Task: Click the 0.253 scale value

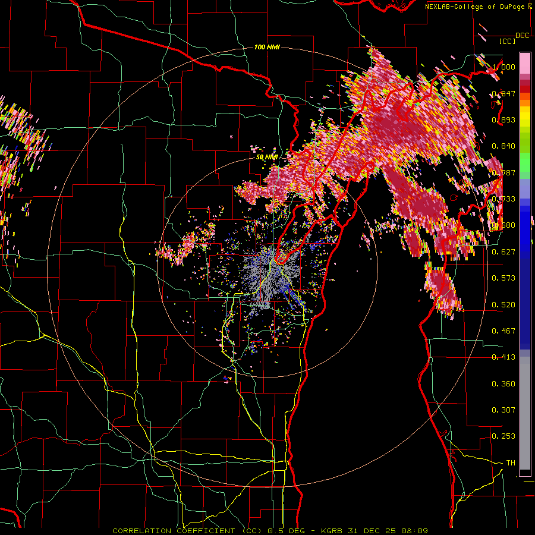Action: click(x=503, y=436)
